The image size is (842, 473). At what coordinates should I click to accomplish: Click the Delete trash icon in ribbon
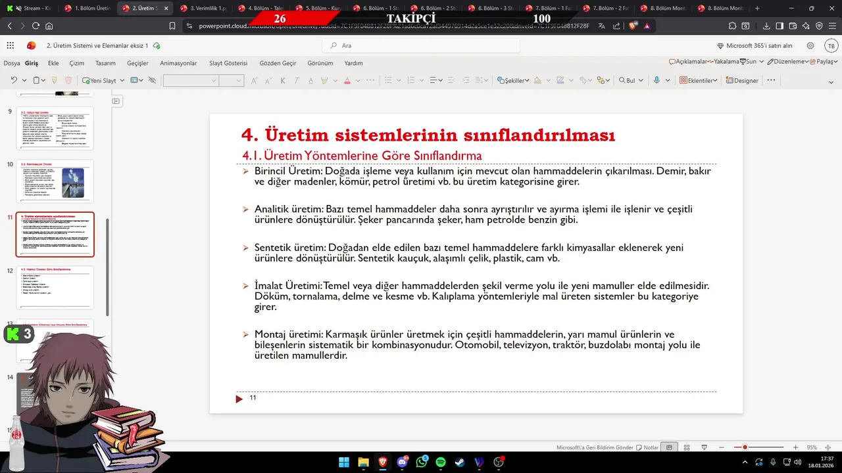coord(68,80)
